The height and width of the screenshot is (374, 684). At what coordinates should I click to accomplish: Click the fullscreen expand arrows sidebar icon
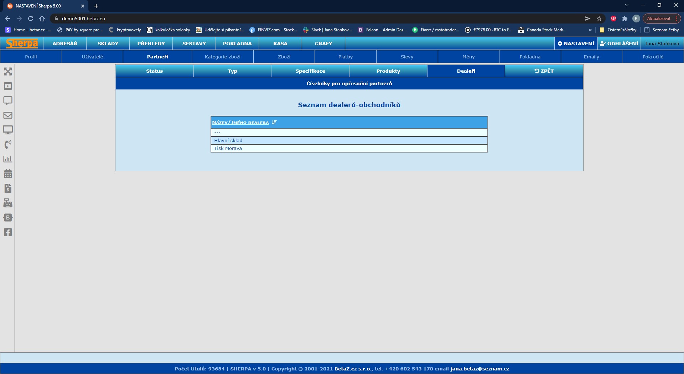coord(8,72)
